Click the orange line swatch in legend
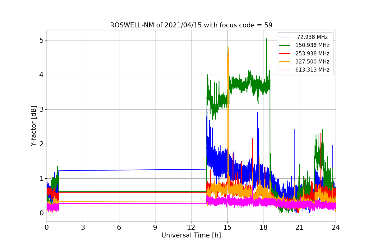373x249 pixels. click(285, 62)
